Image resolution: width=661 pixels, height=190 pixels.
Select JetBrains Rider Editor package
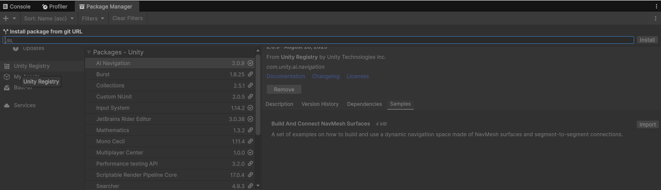coord(170,119)
